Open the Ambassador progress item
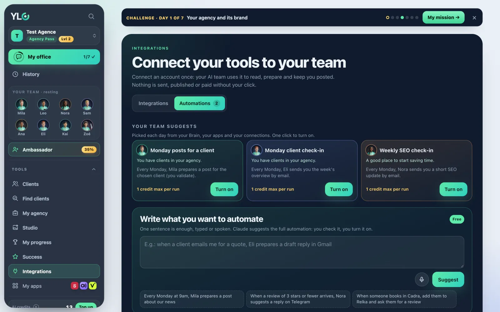The image size is (500, 312). [54, 149]
